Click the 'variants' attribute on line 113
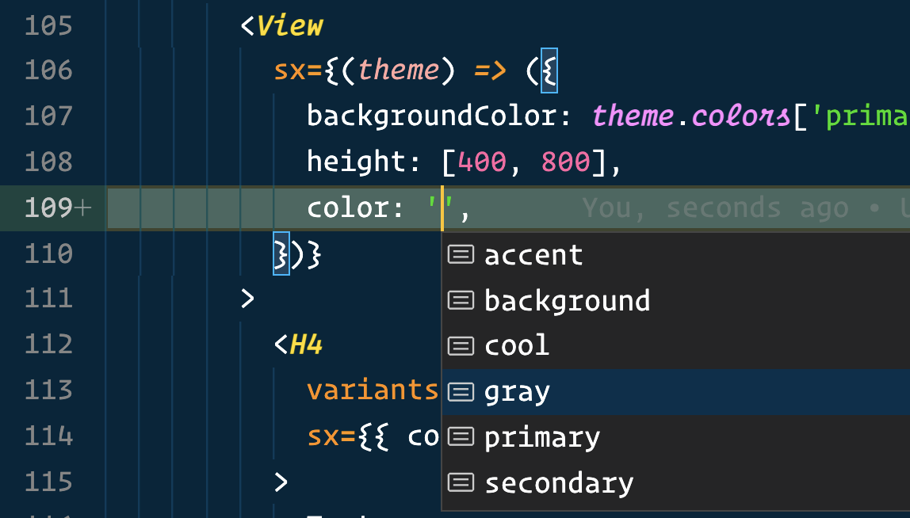Viewport: 910px width, 518px height. 373,390
